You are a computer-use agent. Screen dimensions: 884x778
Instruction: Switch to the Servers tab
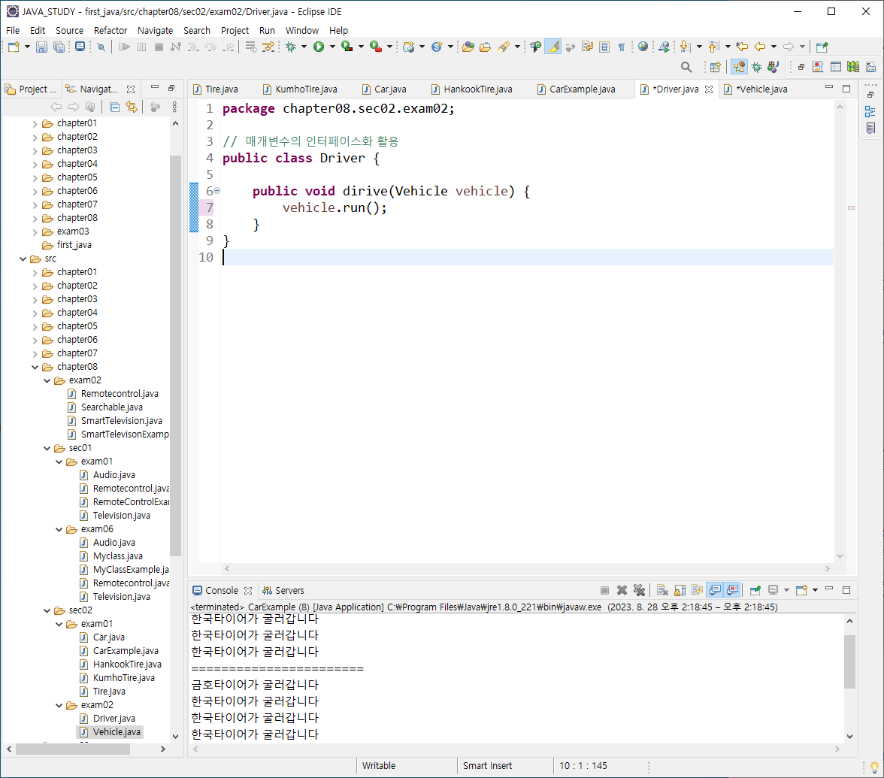pyautogui.click(x=283, y=590)
